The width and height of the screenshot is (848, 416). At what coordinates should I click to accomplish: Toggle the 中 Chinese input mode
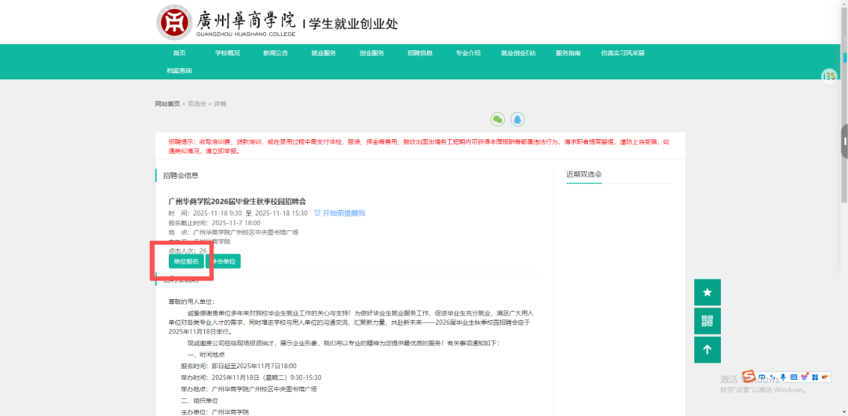763,378
